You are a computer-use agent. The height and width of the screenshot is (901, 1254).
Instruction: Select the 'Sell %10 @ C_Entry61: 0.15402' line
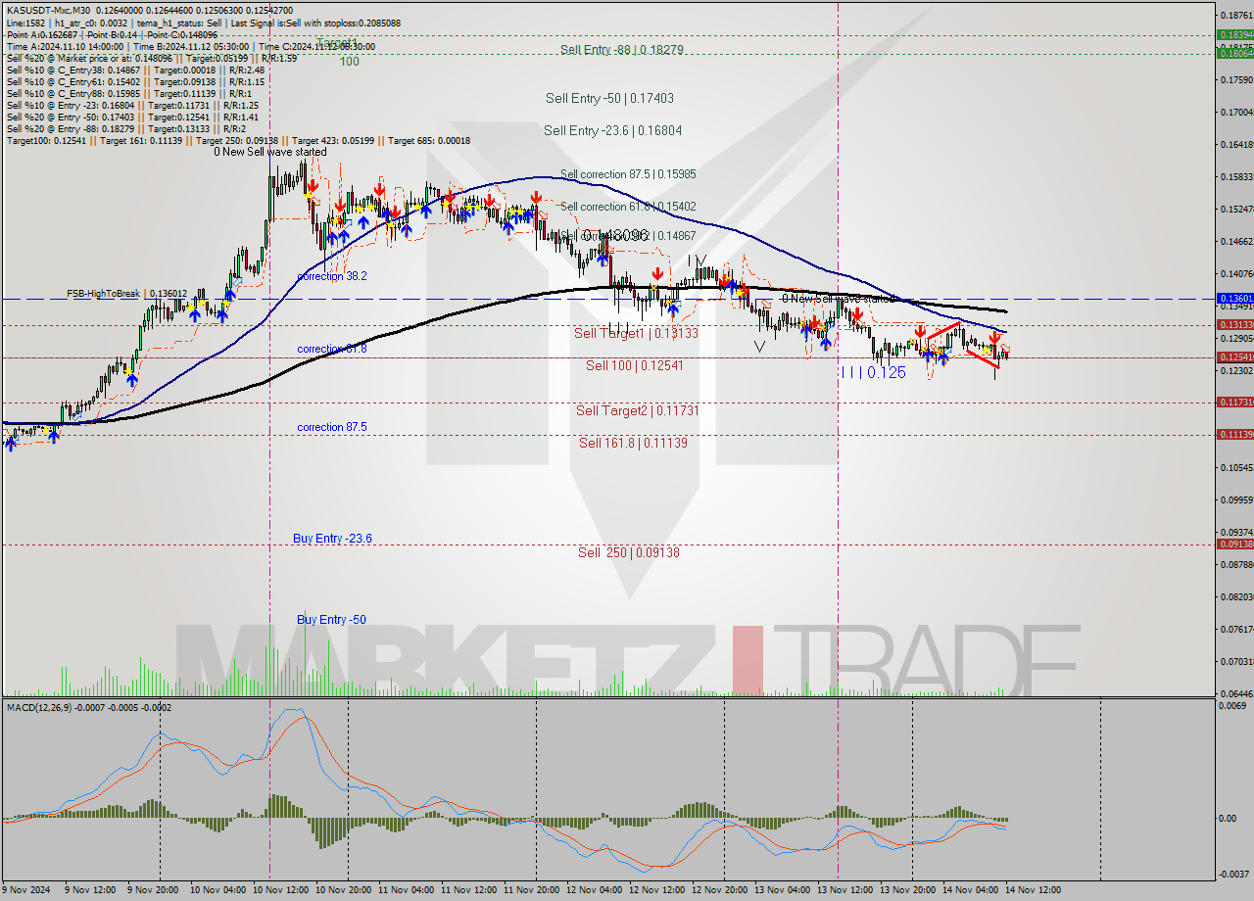[135, 81]
